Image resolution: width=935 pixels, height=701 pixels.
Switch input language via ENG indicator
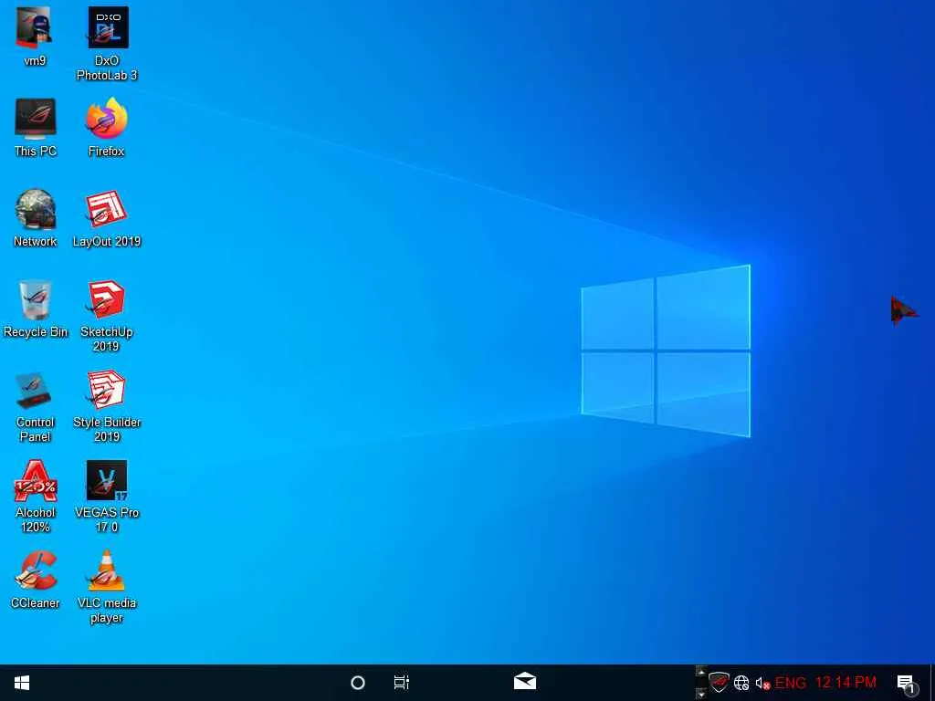tap(791, 683)
